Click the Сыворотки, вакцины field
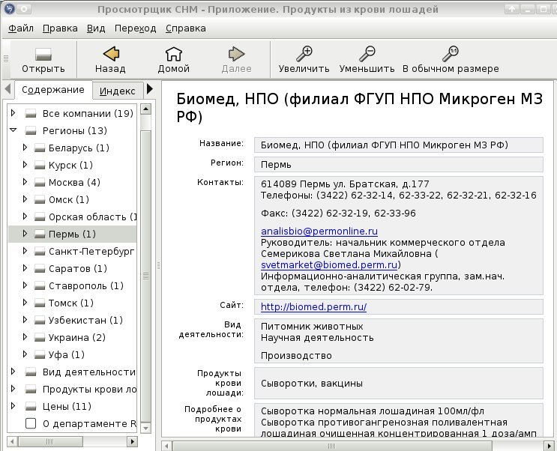This screenshot has height=451, width=557. (399, 383)
